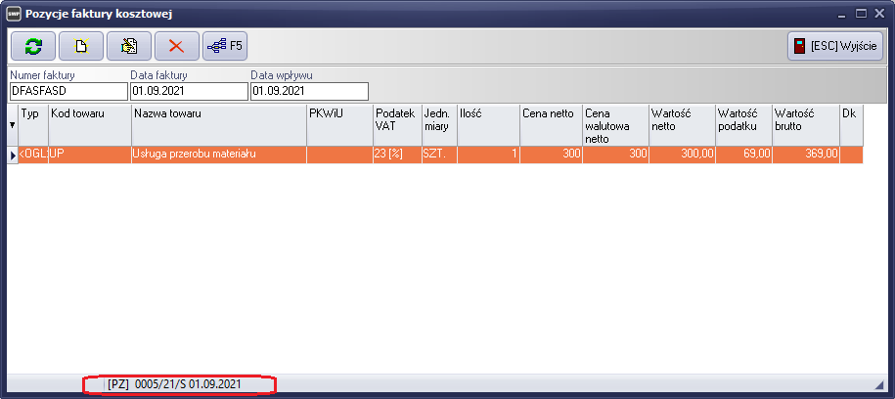This screenshot has height=399, width=895.
Task: Open the F5 tree structure tool
Action: point(226,46)
